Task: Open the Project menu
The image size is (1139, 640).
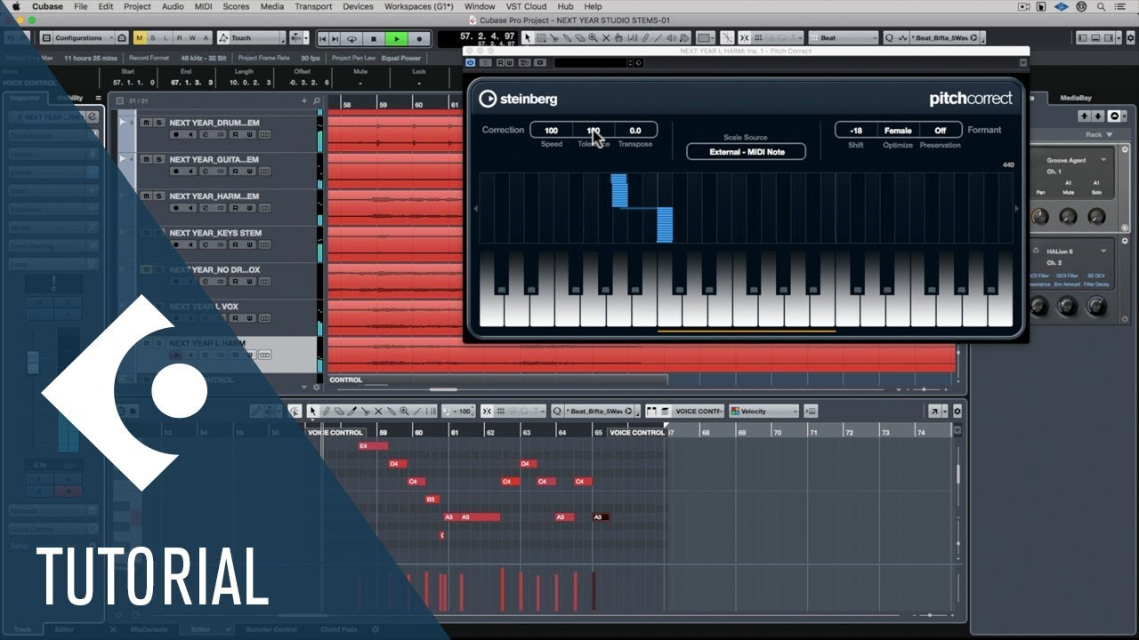Action: point(137,6)
